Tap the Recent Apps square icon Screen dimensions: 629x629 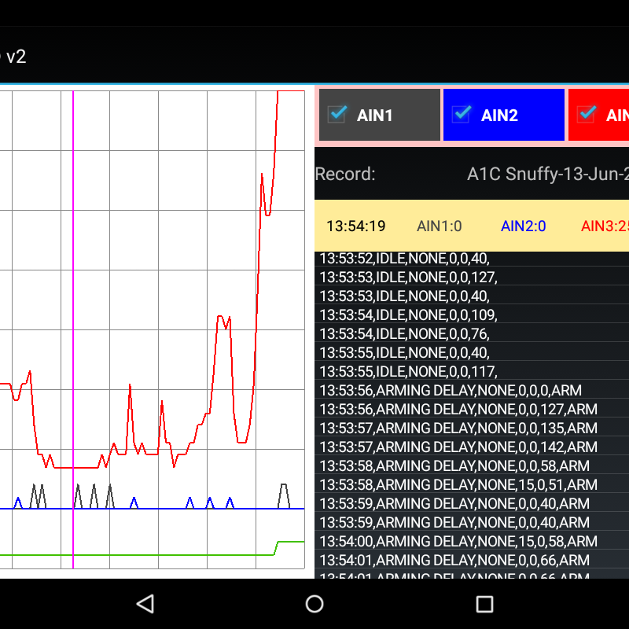click(x=484, y=604)
